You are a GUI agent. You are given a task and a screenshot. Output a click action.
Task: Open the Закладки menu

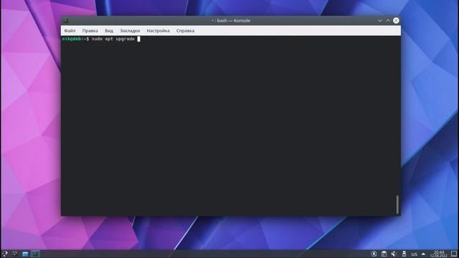tap(130, 31)
